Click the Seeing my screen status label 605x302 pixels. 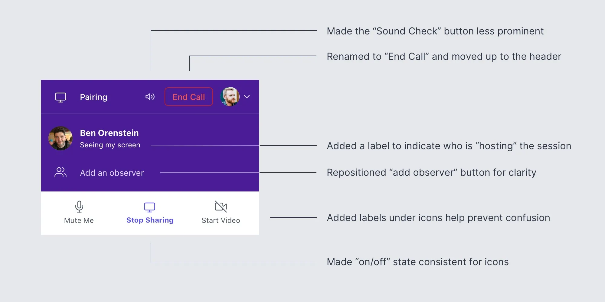click(110, 145)
